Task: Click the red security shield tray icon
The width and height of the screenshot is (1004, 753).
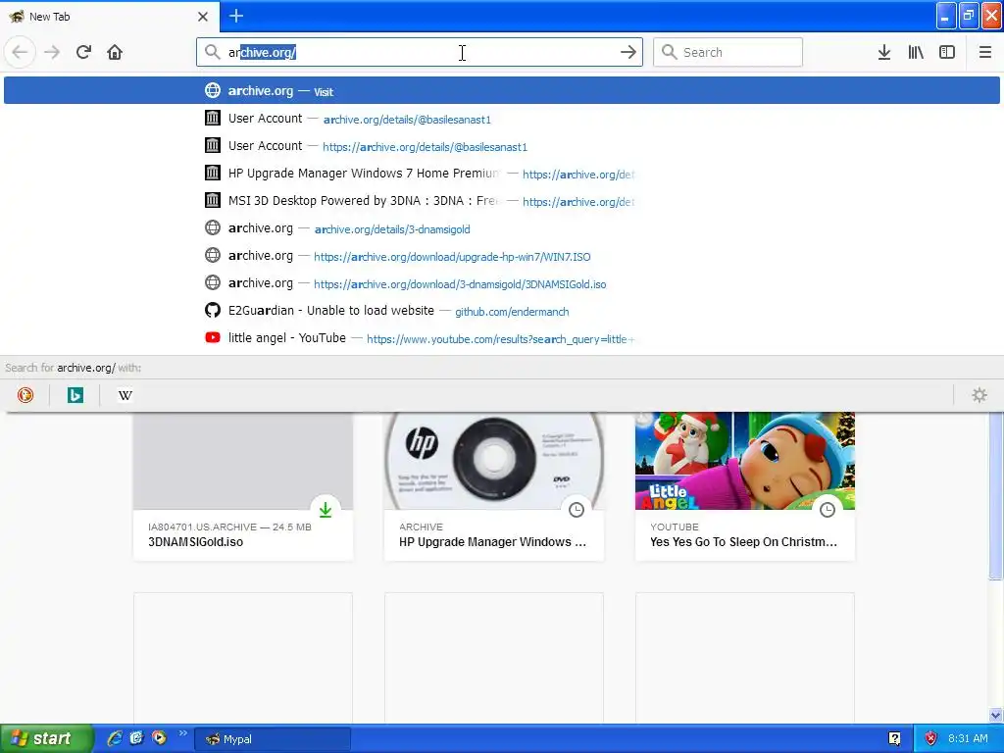Action: [930, 739]
